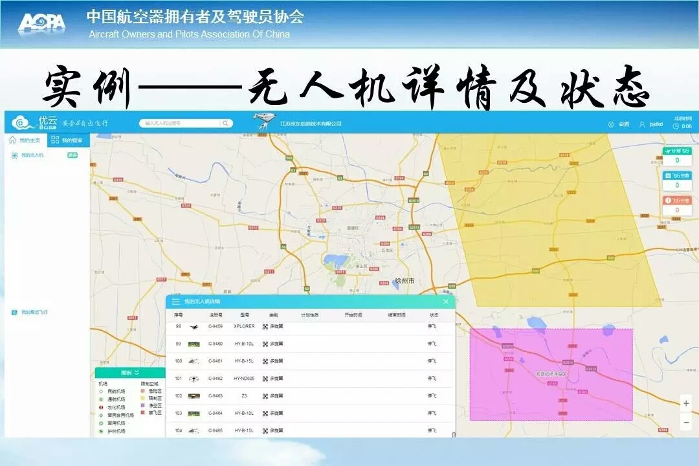Image resolution: width=699 pixels, height=466 pixels.
Task: Click the 通航机场 legend marker
Action: 101,399
